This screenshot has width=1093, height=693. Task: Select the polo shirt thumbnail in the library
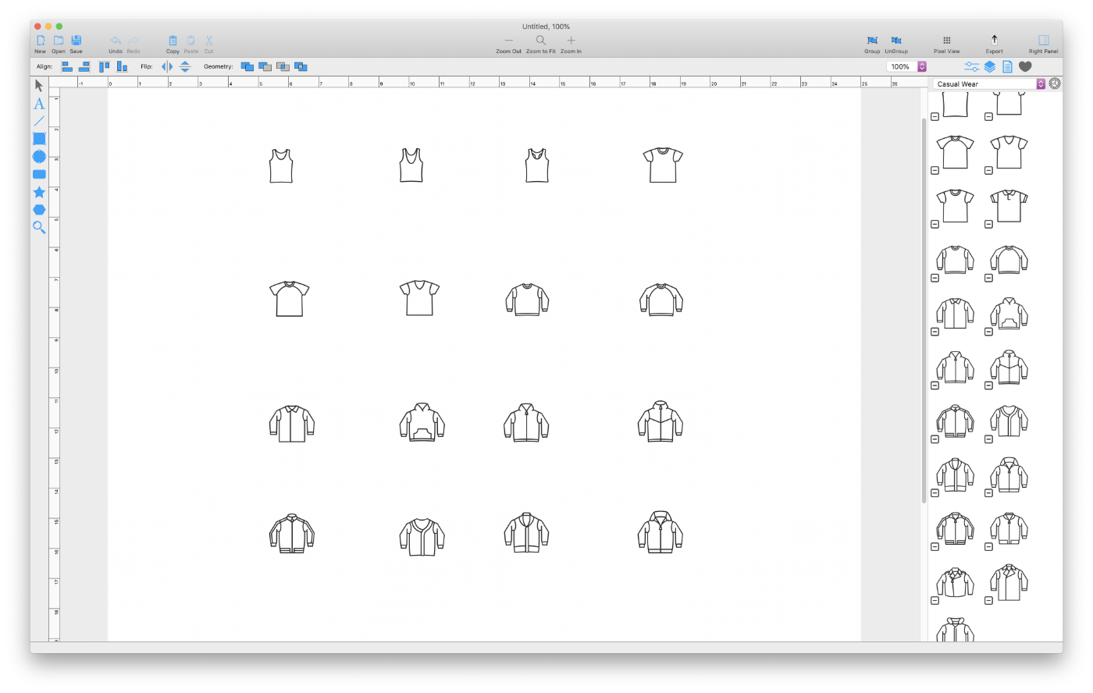point(1008,206)
